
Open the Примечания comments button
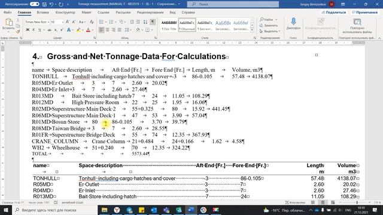click(x=364, y=12)
